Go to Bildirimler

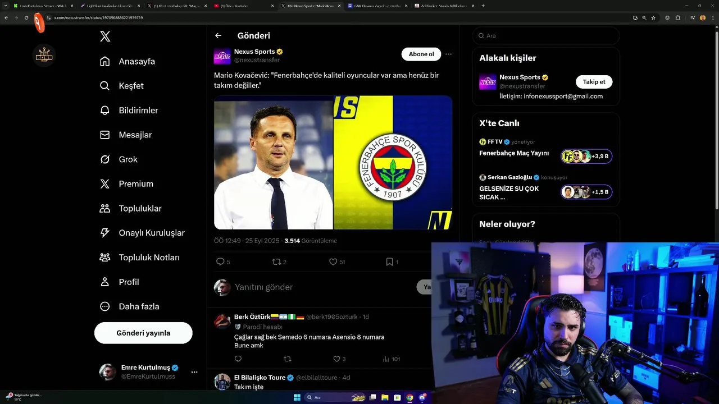pyautogui.click(x=129, y=111)
